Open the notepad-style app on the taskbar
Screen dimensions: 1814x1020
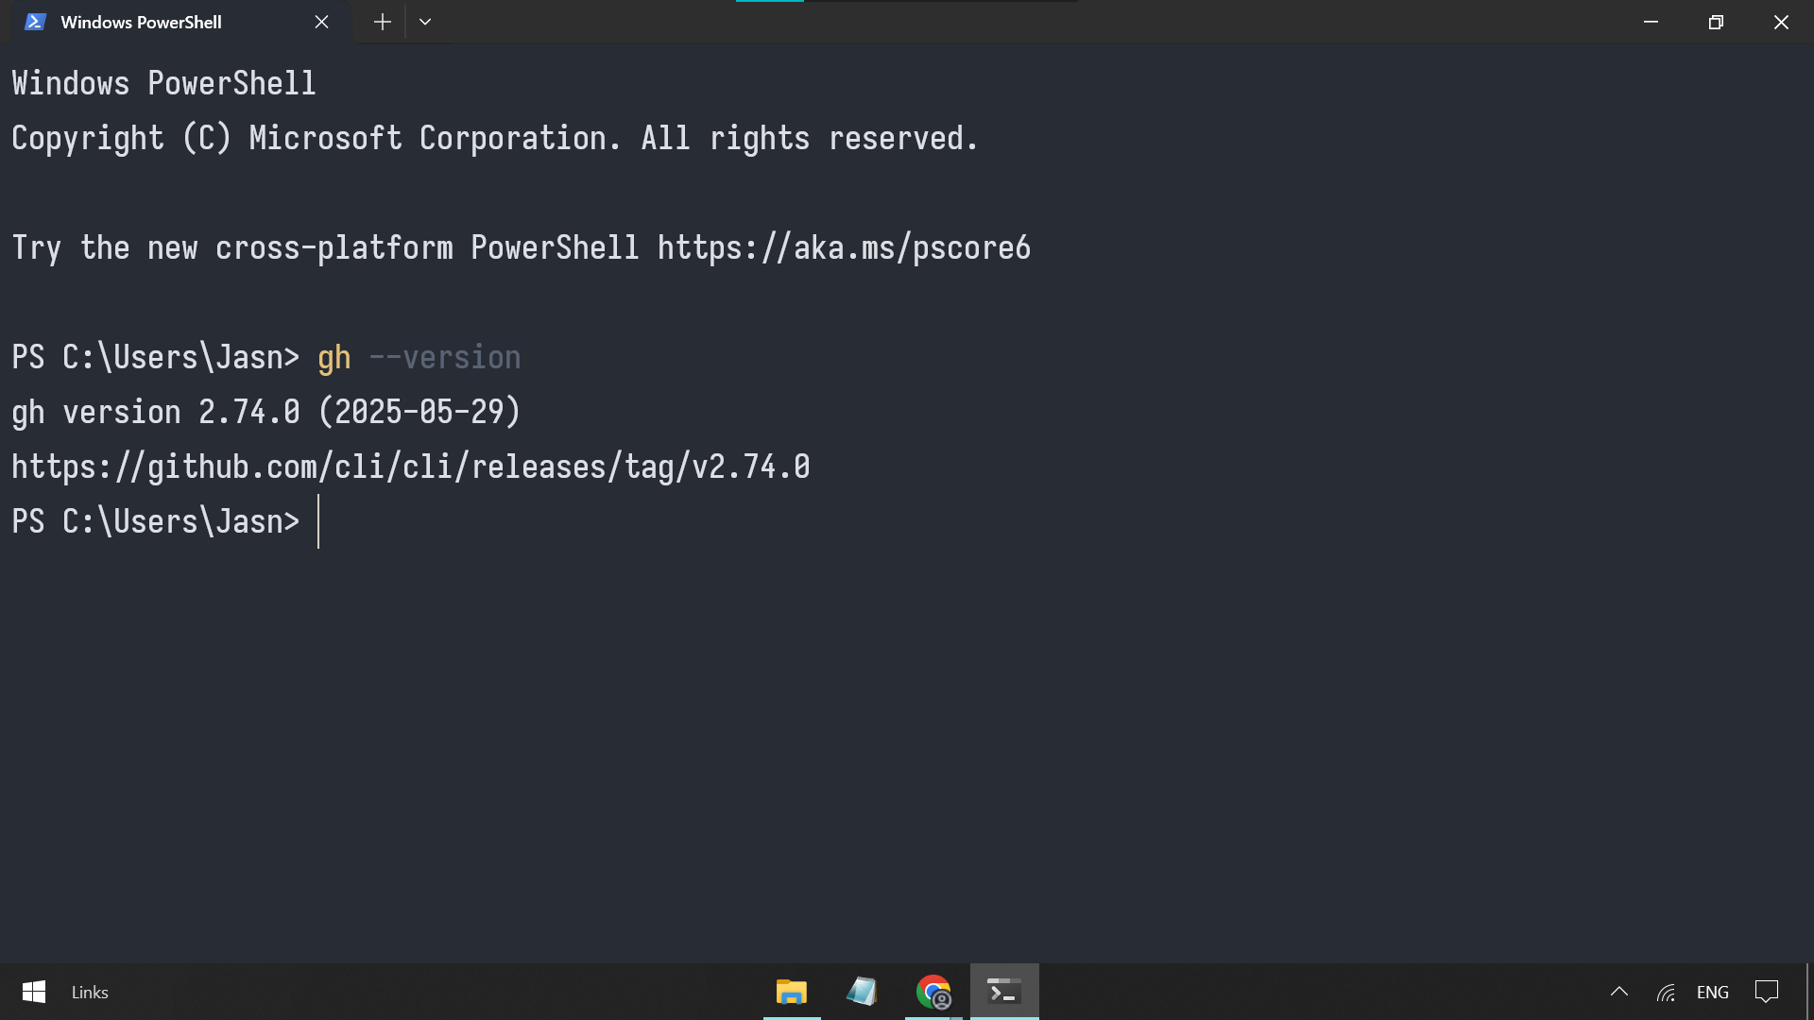862,992
